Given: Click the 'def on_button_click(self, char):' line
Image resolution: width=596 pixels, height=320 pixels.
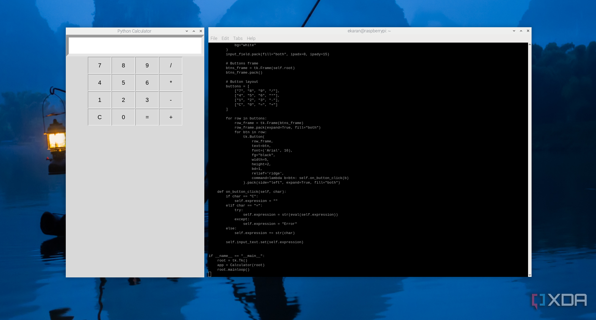Looking at the screenshot, I should [252, 192].
